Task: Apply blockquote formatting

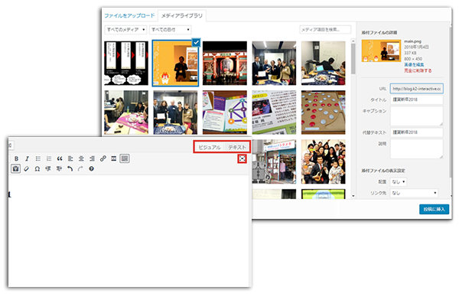Action: click(60, 158)
